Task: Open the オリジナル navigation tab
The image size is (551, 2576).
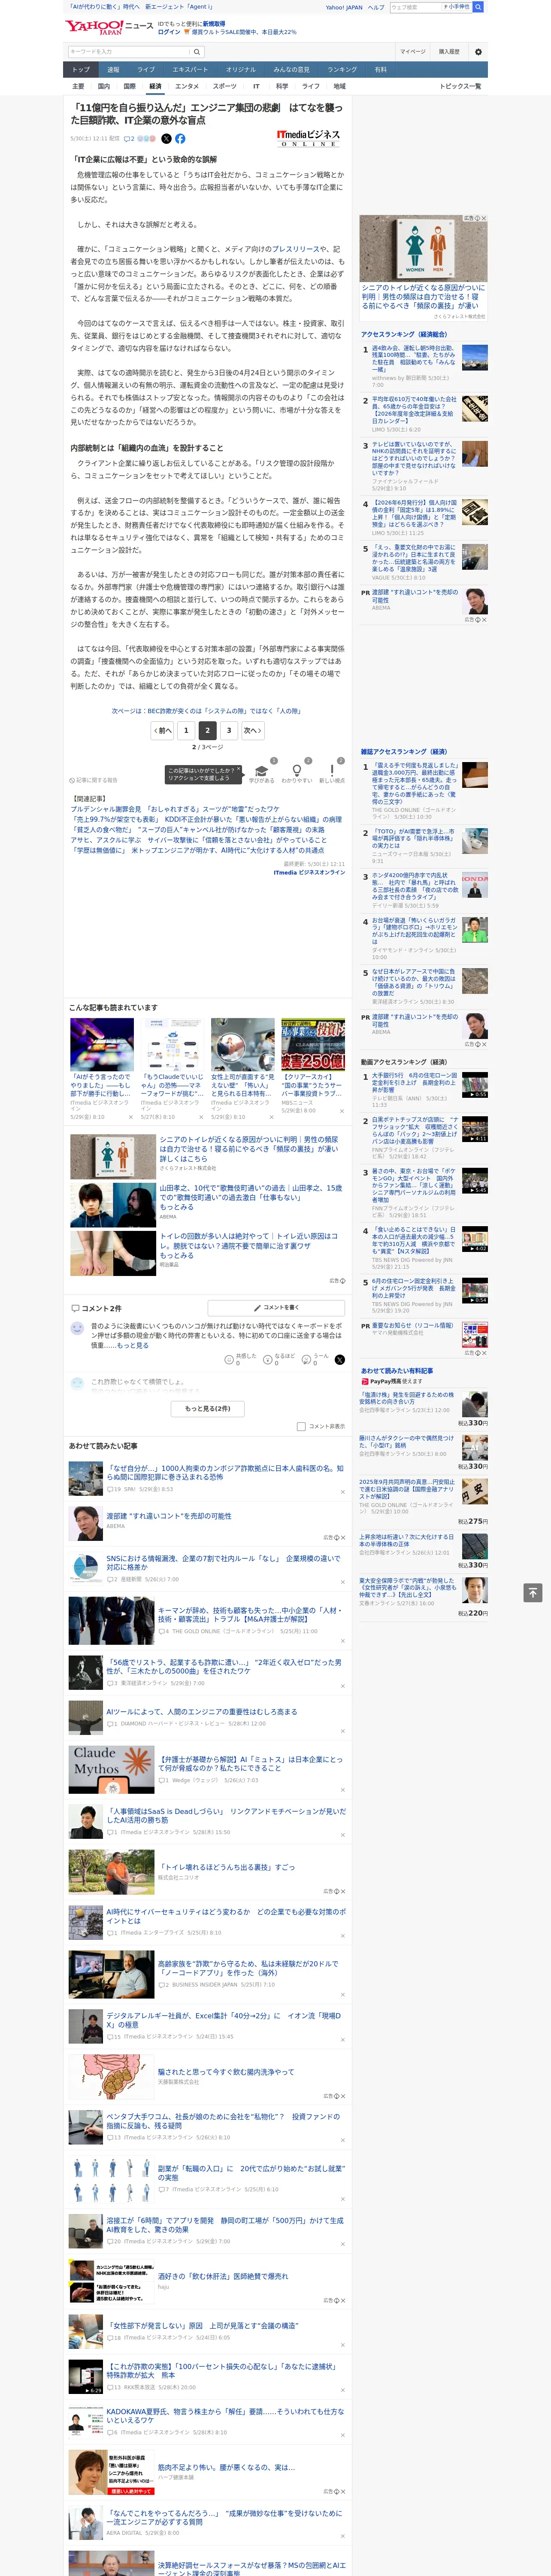Action: pyautogui.click(x=241, y=70)
